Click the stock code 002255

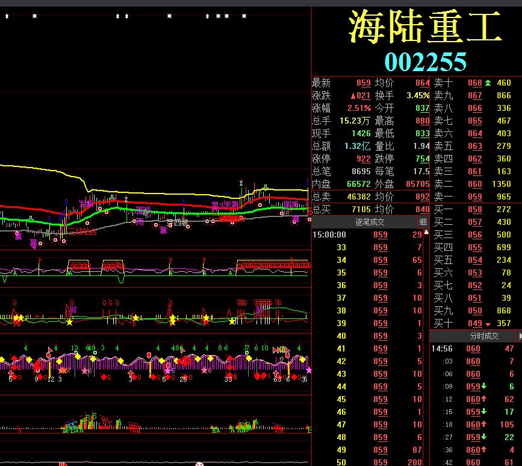pyautogui.click(x=426, y=61)
